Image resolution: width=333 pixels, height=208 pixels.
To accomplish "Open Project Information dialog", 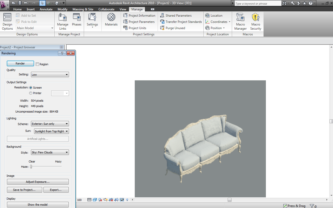I will [x=139, y=16].
